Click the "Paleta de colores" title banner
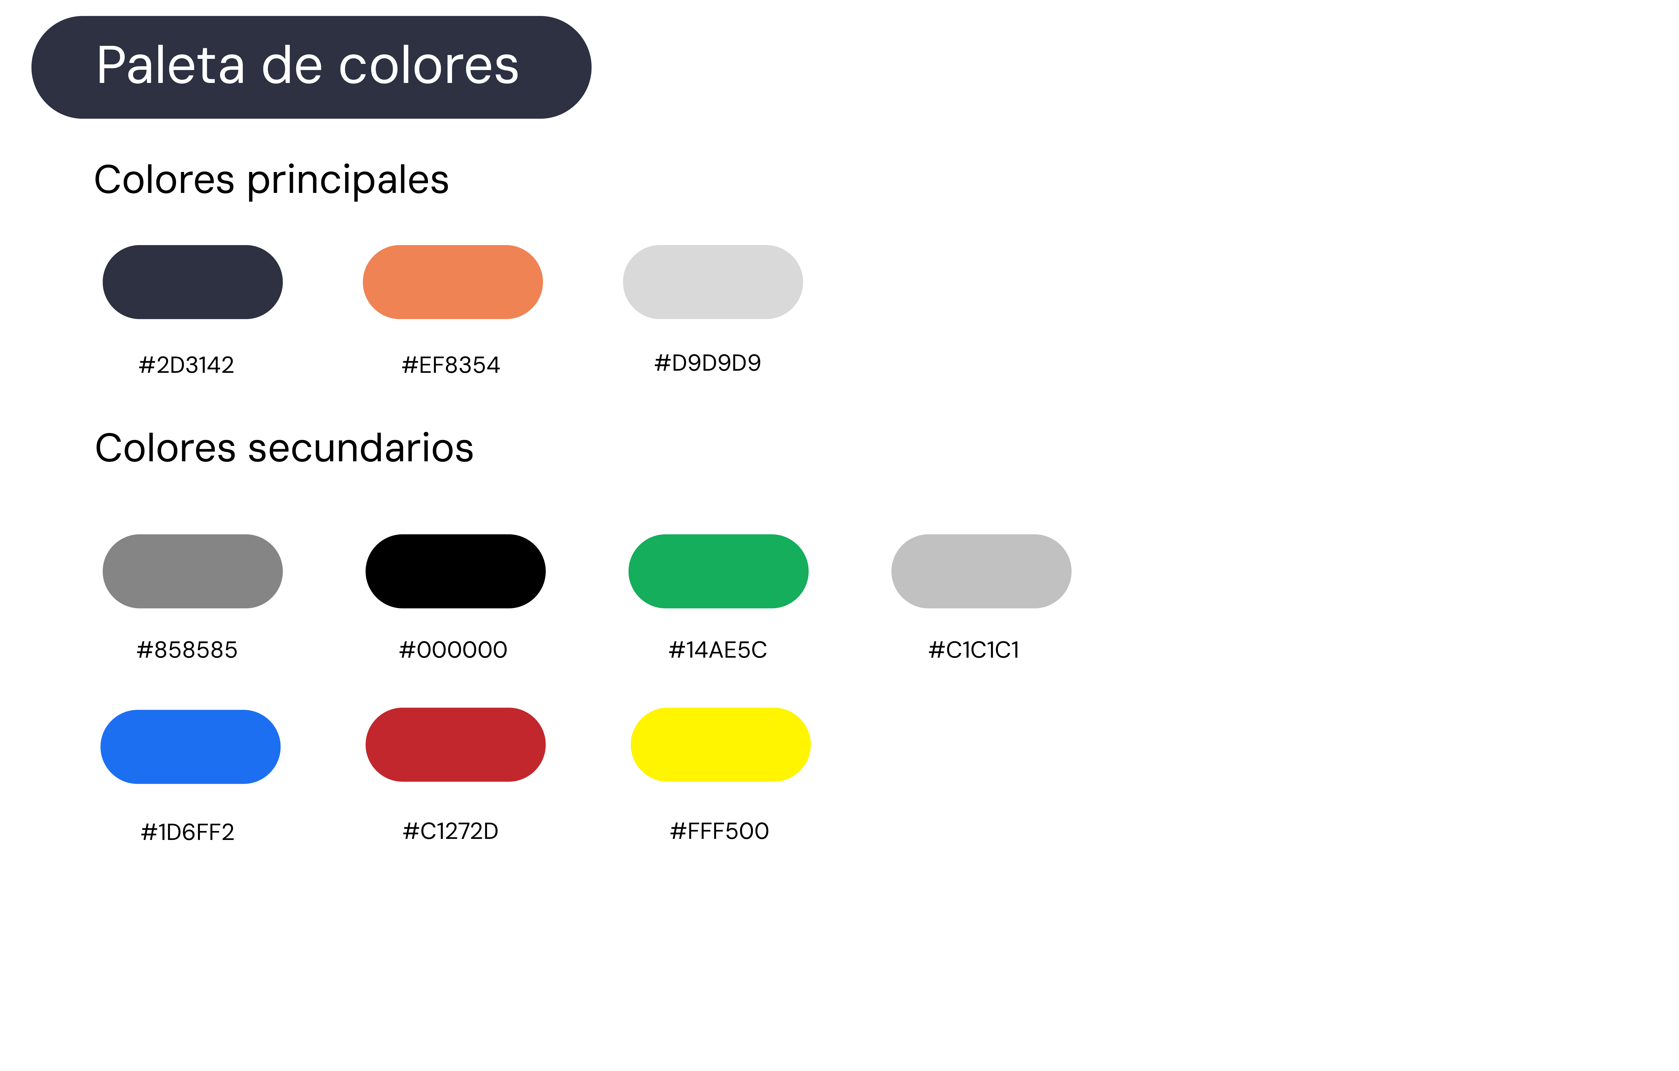 [311, 67]
